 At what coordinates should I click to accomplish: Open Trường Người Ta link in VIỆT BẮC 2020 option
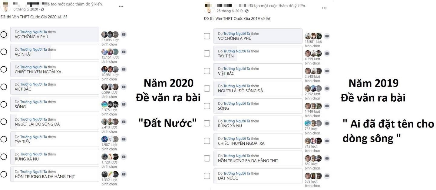pos(34,84)
